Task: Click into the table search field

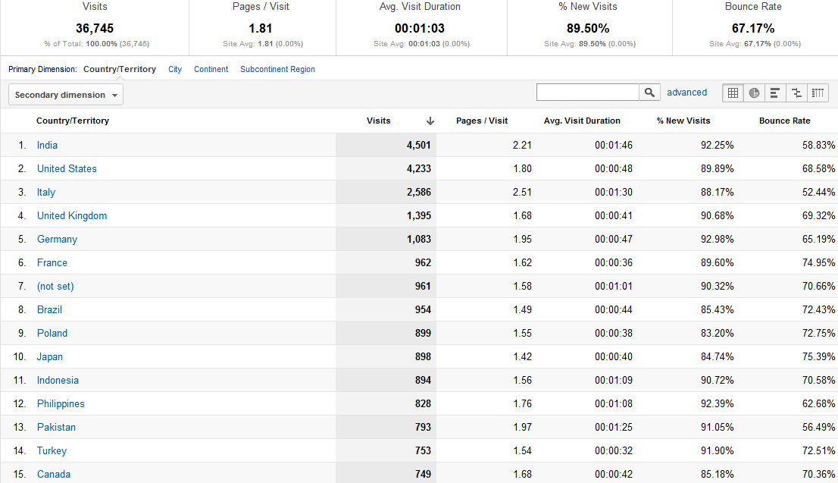Action: pos(588,93)
